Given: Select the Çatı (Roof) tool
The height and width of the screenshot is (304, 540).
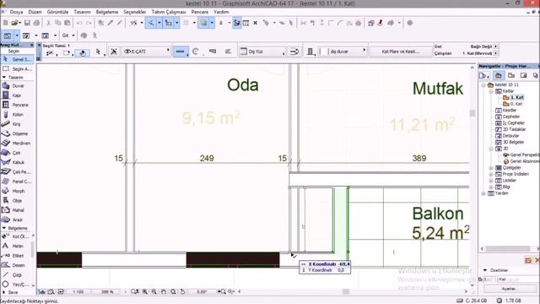Looking at the screenshot, I should [17, 153].
